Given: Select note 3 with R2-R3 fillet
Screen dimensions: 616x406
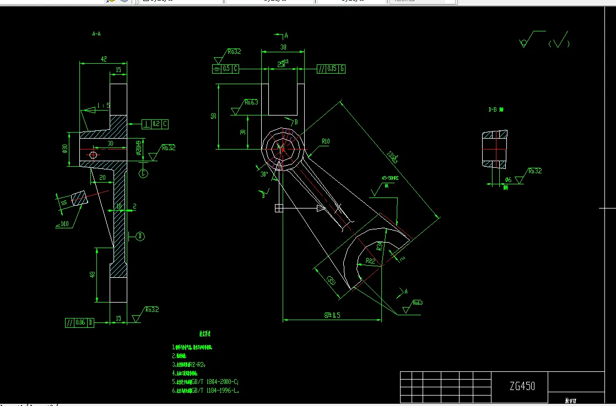Looking at the screenshot, I should coord(188,364).
